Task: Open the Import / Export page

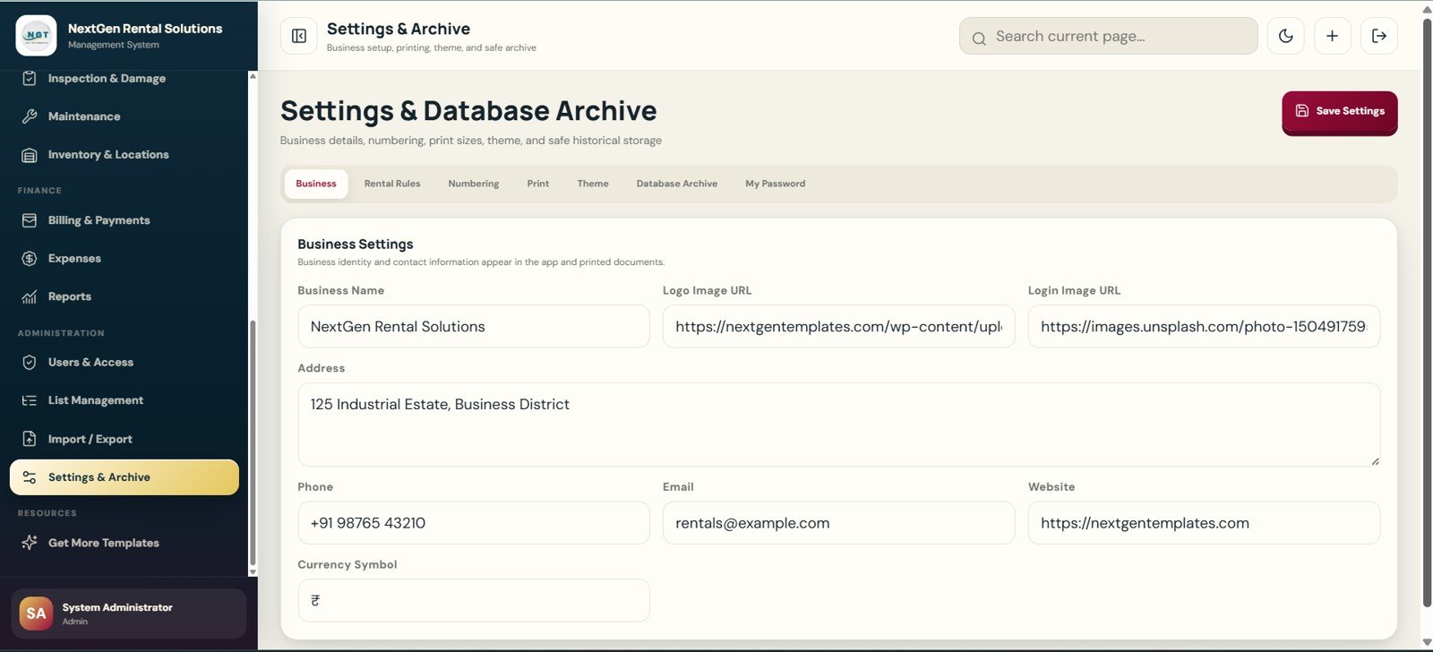Action: pyautogui.click(x=124, y=439)
